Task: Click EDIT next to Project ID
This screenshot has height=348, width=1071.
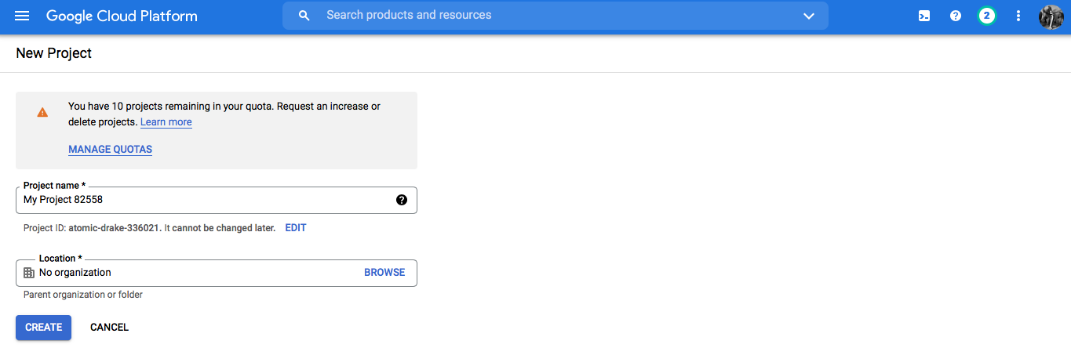Action: pos(296,228)
